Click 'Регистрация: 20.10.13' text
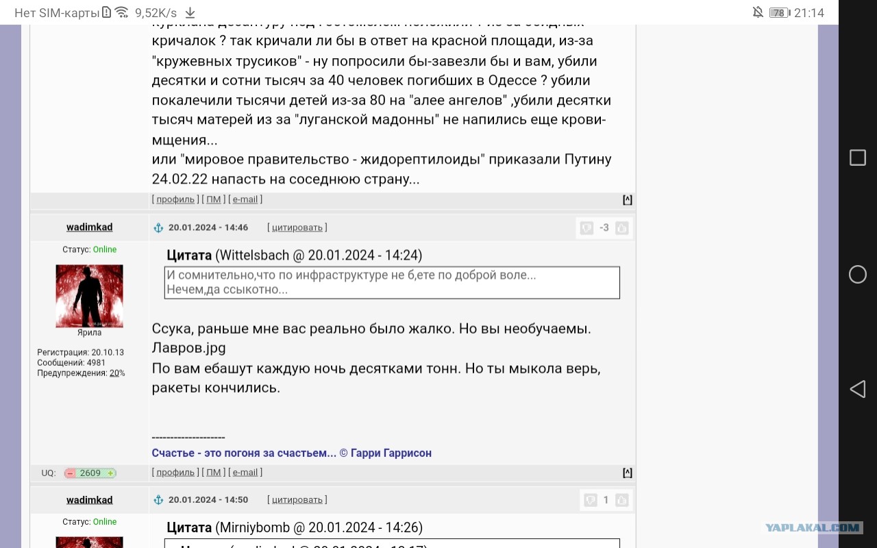This screenshot has width=877, height=548. [81, 353]
